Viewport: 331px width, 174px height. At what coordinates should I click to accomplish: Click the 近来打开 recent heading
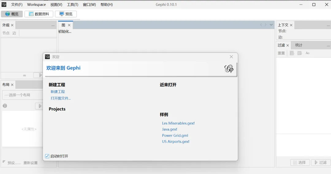pos(168,85)
